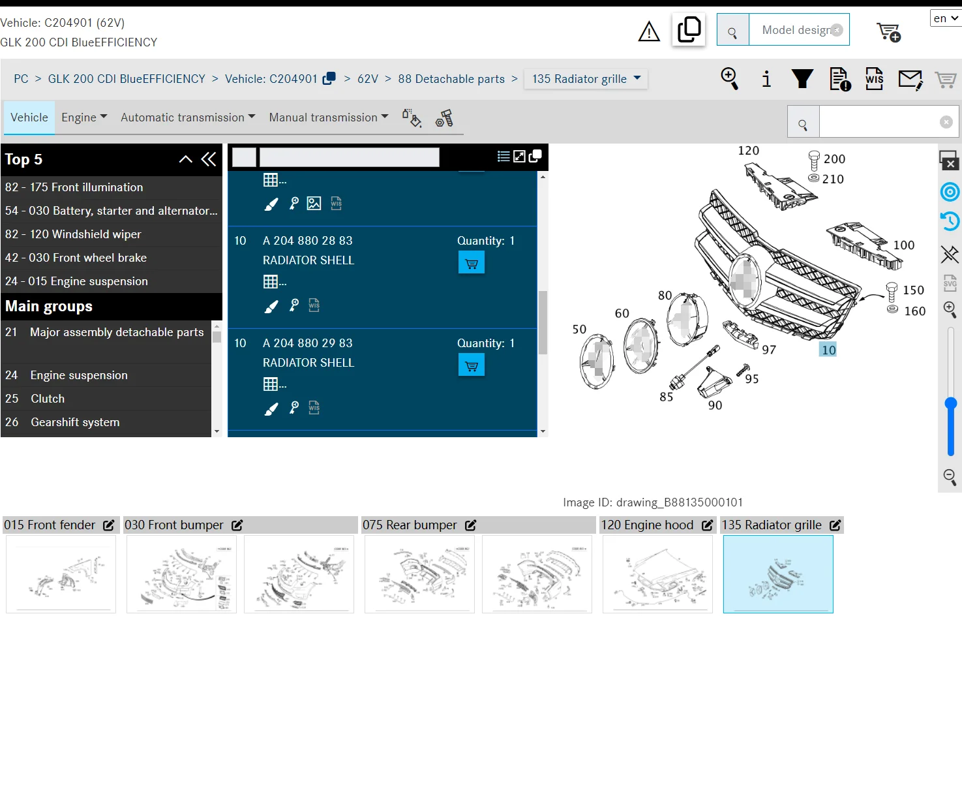Click the picture icon in the top part row
Image resolution: width=962 pixels, height=785 pixels.
314,204
